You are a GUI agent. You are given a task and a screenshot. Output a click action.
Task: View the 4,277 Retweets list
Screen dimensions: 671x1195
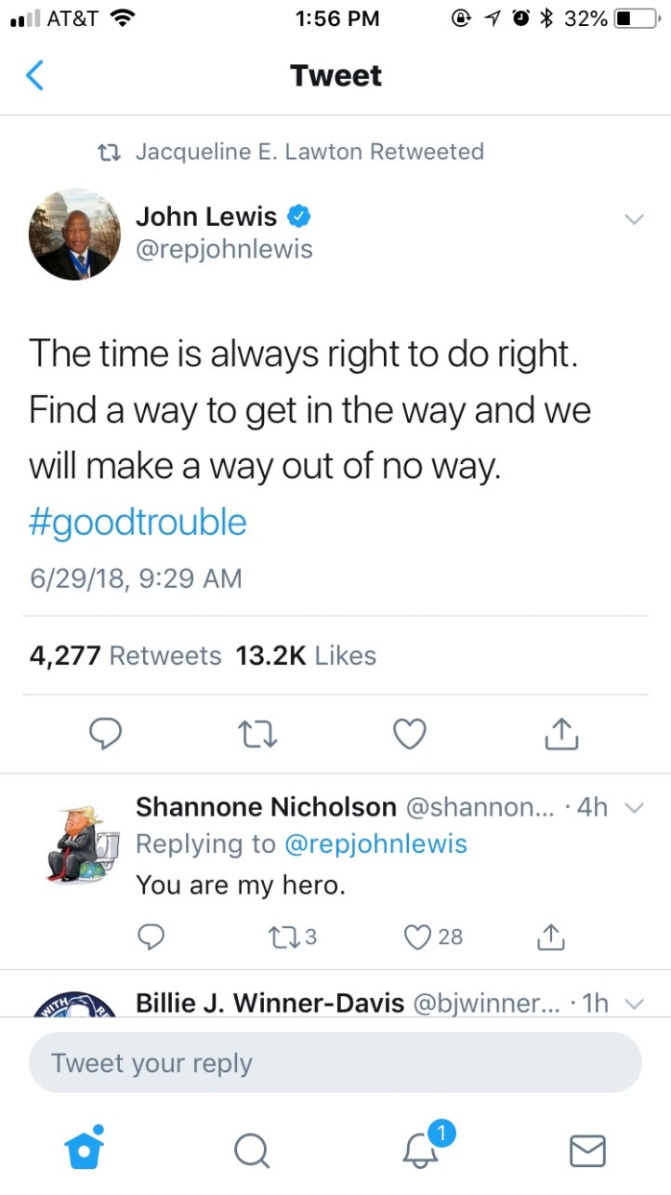pyautogui.click(x=125, y=656)
